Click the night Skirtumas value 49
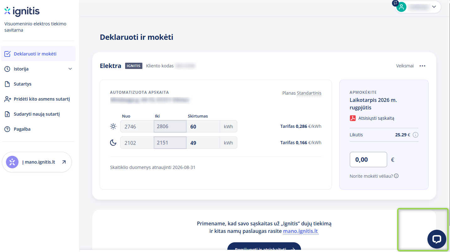 (x=203, y=143)
